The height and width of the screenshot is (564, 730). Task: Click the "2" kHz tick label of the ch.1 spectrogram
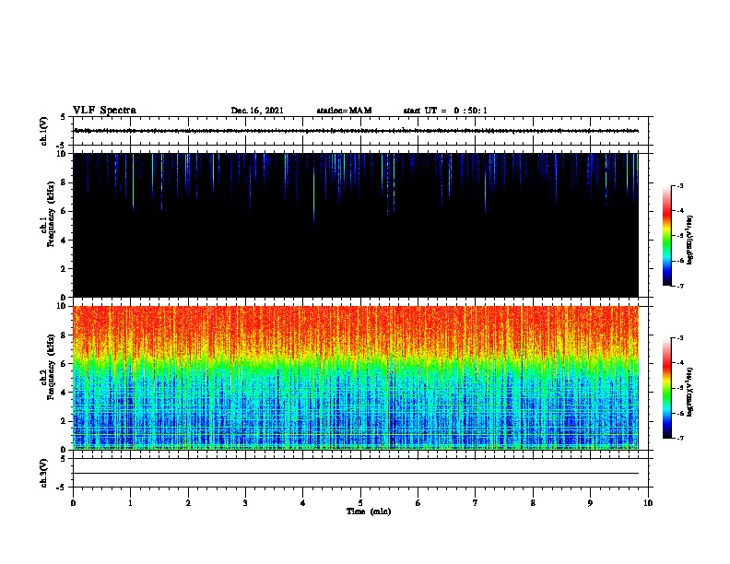(64, 269)
